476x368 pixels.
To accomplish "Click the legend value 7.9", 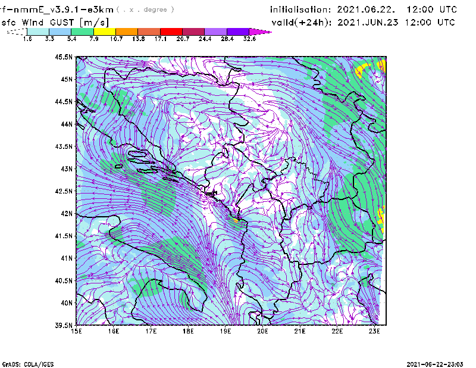I will [x=94, y=39].
